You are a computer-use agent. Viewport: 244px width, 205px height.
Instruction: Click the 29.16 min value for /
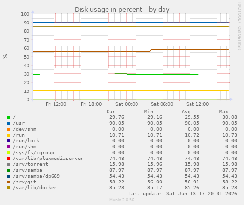tap(155, 117)
